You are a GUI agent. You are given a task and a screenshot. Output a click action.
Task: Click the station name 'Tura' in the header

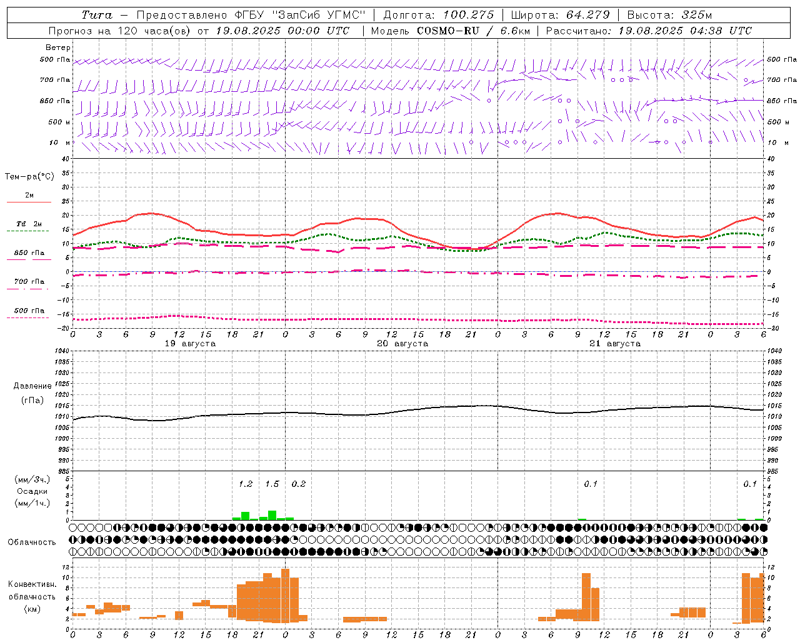(97, 15)
